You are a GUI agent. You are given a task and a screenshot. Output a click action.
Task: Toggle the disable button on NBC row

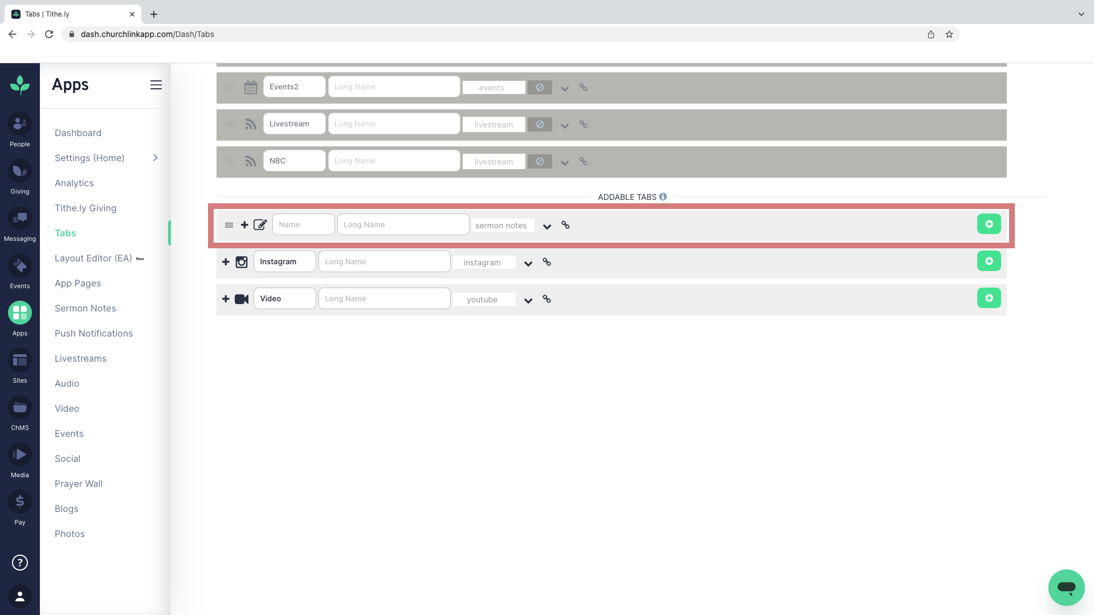pyautogui.click(x=540, y=161)
